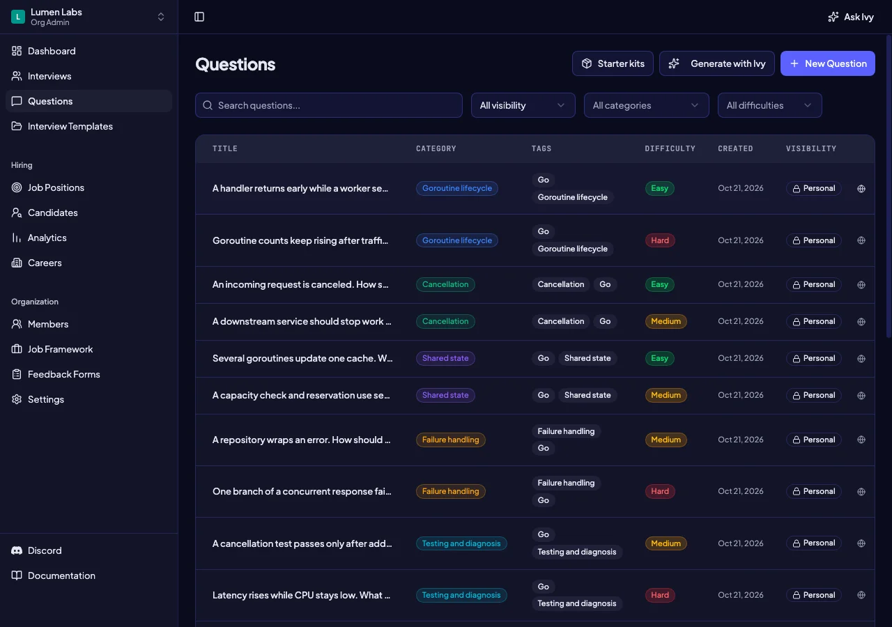Image resolution: width=892 pixels, height=627 pixels.
Task: Click the Job Framework briefcase icon
Action: pyautogui.click(x=17, y=349)
